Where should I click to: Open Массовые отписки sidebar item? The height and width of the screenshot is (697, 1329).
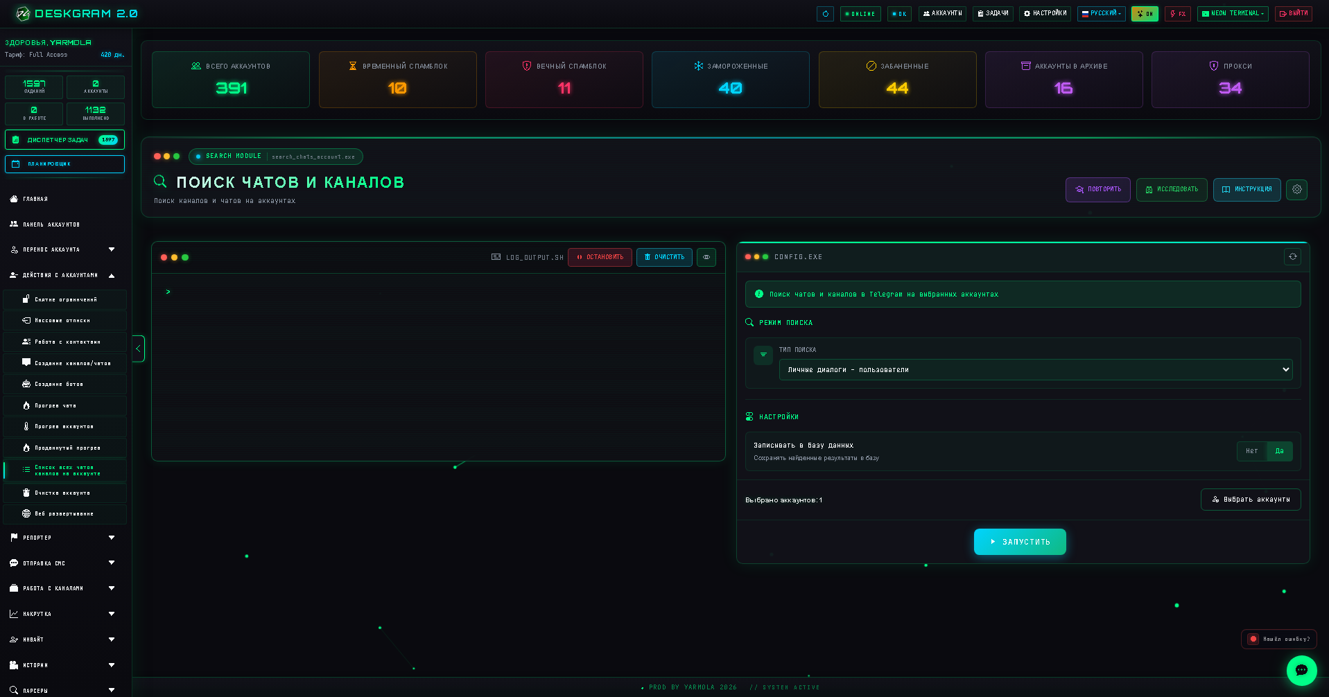pyautogui.click(x=65, y=320)
